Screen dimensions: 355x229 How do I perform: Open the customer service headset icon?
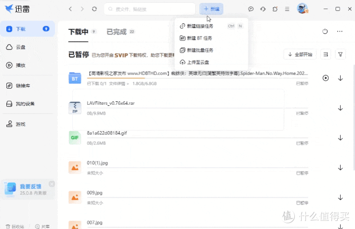263,9
